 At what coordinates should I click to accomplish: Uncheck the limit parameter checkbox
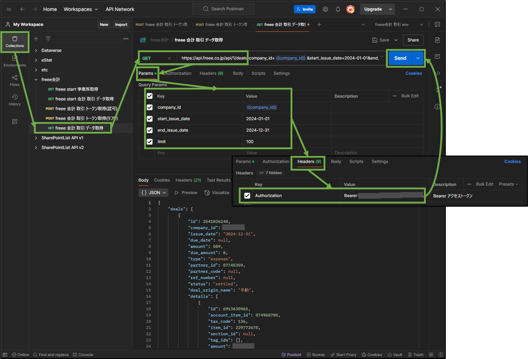pos(150,142)
